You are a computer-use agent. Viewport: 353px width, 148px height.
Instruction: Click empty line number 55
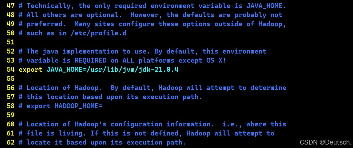pos(10,79)
